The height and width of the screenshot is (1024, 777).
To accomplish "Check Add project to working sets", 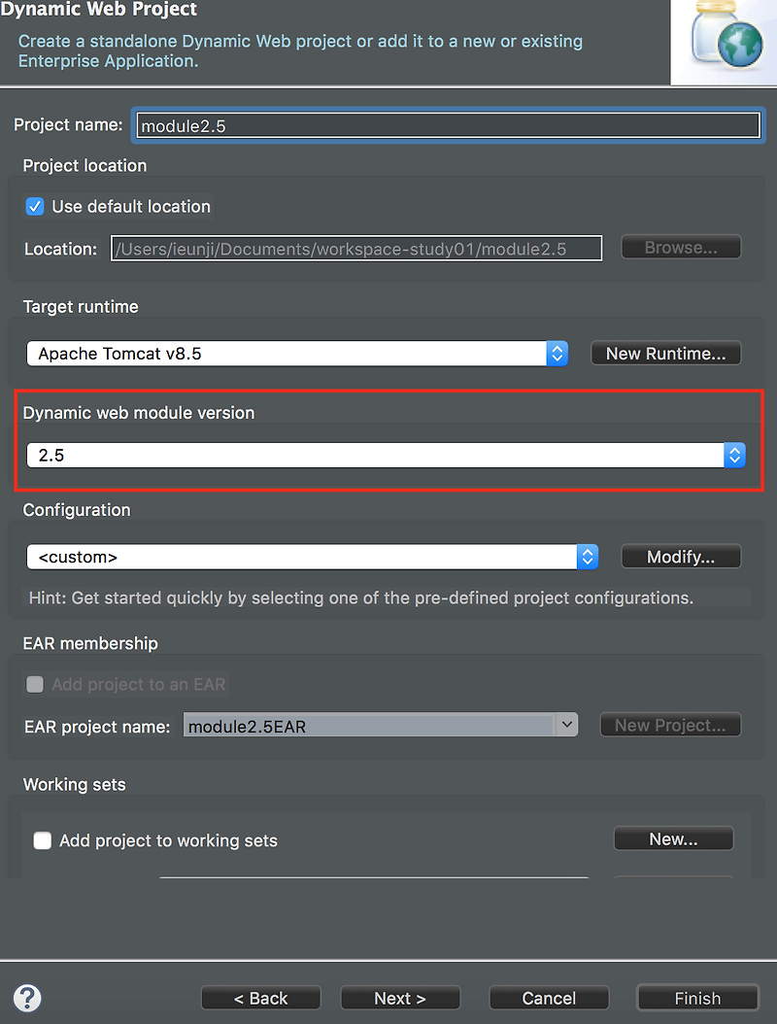I will (42, 840).
